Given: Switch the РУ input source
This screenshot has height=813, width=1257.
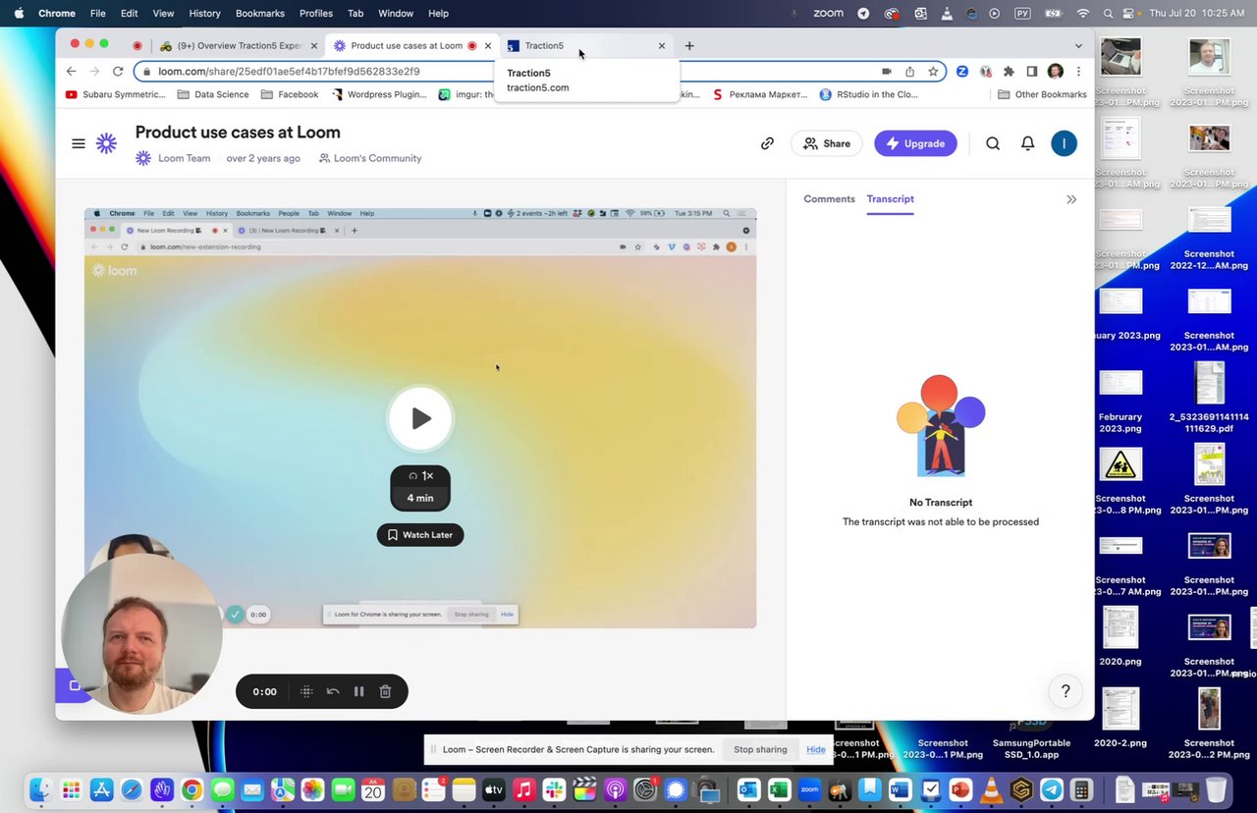Looking at the screenshot, I should pyautogui.click(x=1022, y=13).
